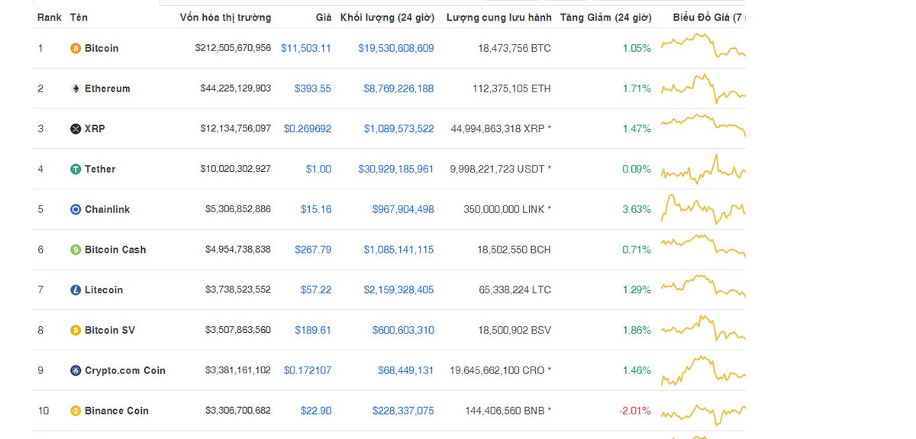Open Chainlink volume $967,904,498
916x439 pixels.
pos(403,209)
